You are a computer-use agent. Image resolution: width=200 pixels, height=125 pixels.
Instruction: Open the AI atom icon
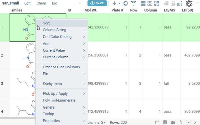(189, 3)
